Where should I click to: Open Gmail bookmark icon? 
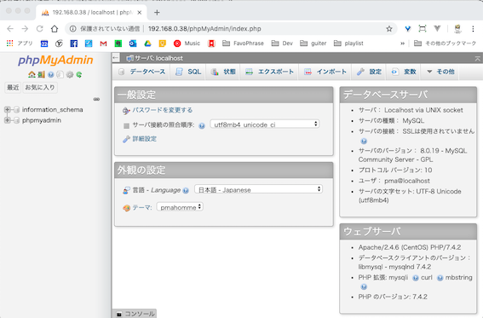pos(103,43)
